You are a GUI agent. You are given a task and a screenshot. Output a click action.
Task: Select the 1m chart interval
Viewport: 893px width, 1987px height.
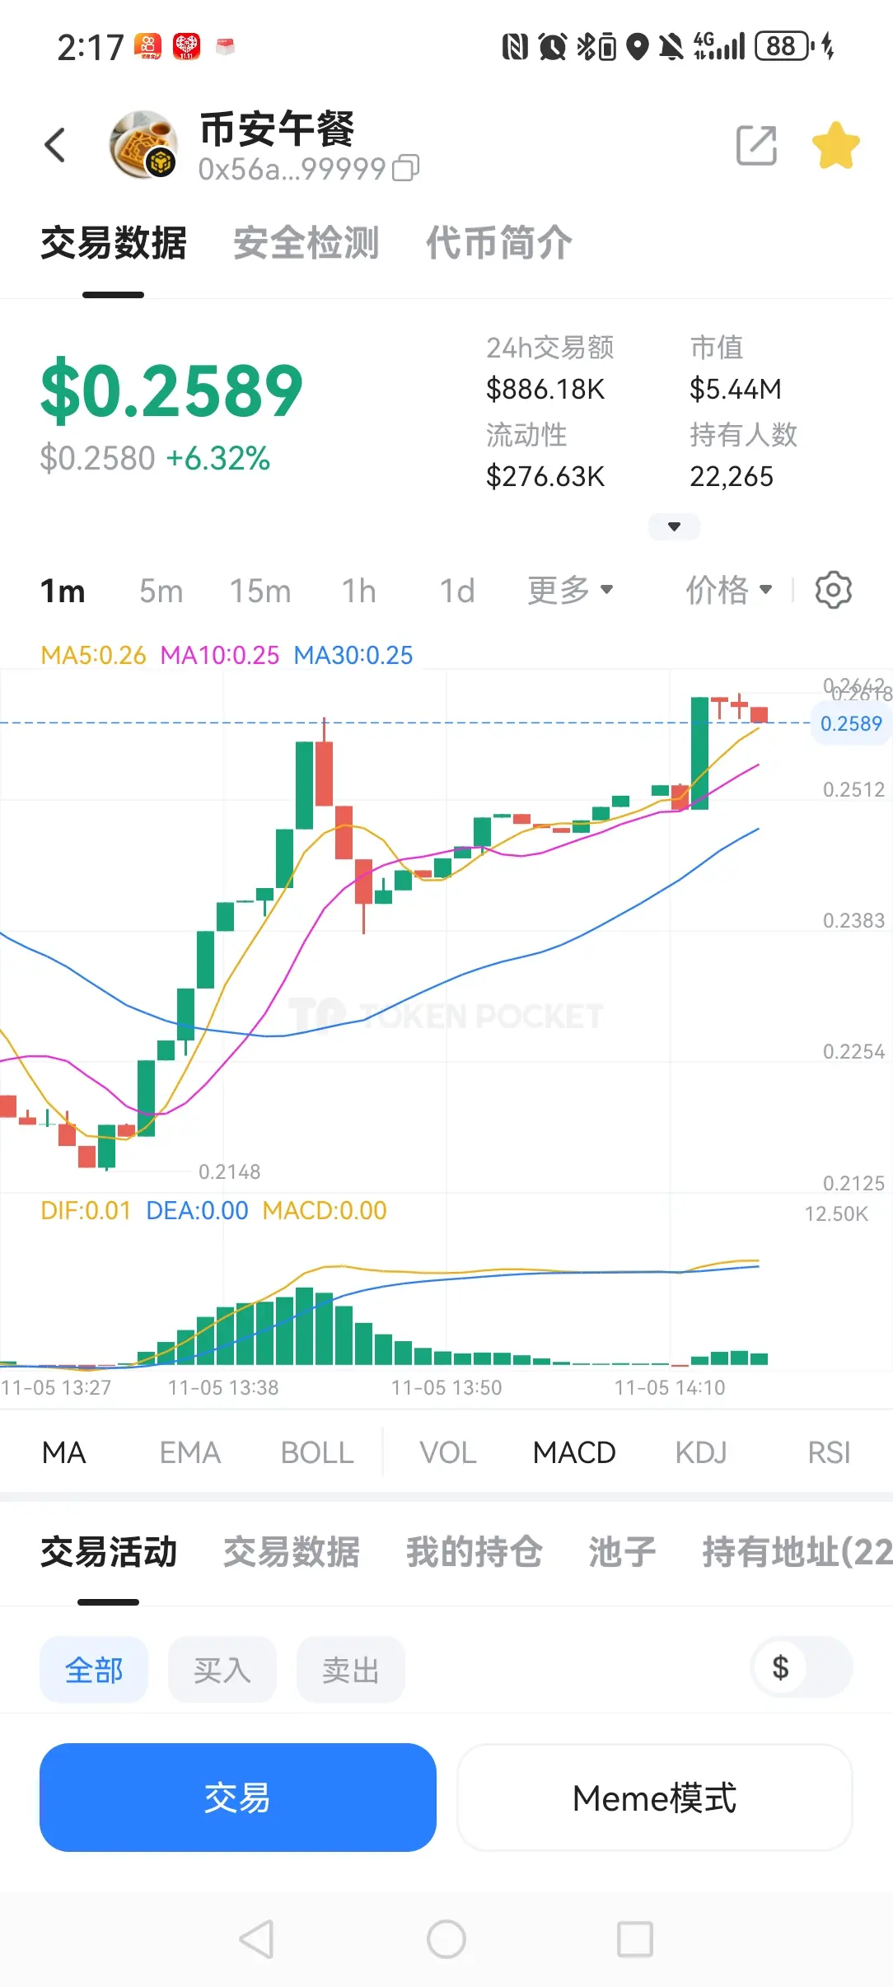click(x=63, y=591)
